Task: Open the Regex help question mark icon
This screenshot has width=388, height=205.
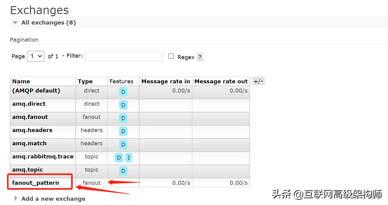Action: point(200,57)
